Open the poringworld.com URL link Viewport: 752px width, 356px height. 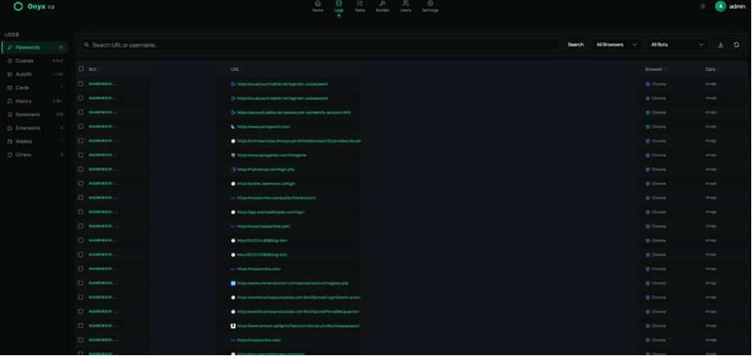(263, 126)
